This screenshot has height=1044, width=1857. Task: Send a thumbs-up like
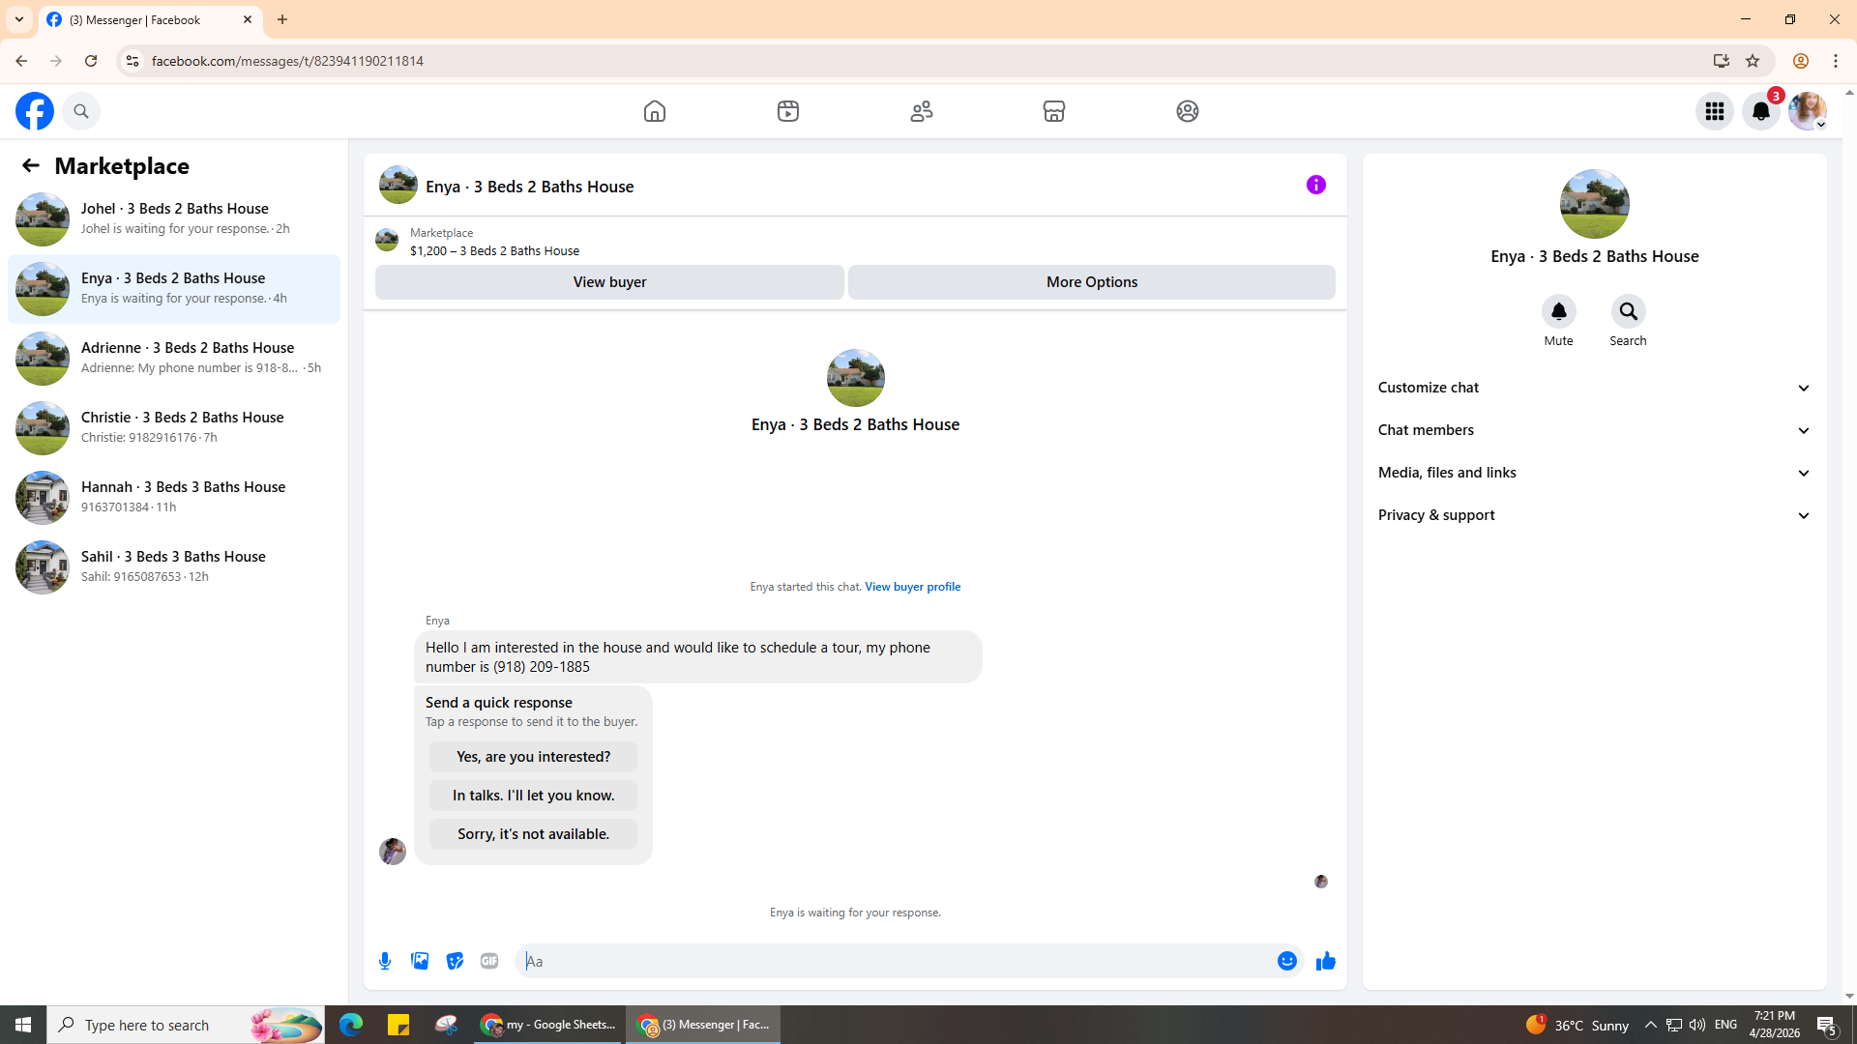coord(1325,961)
